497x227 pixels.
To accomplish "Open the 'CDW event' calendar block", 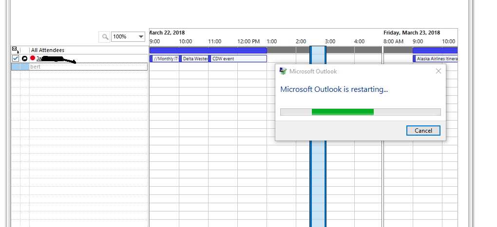I will (x=238, y=58).
